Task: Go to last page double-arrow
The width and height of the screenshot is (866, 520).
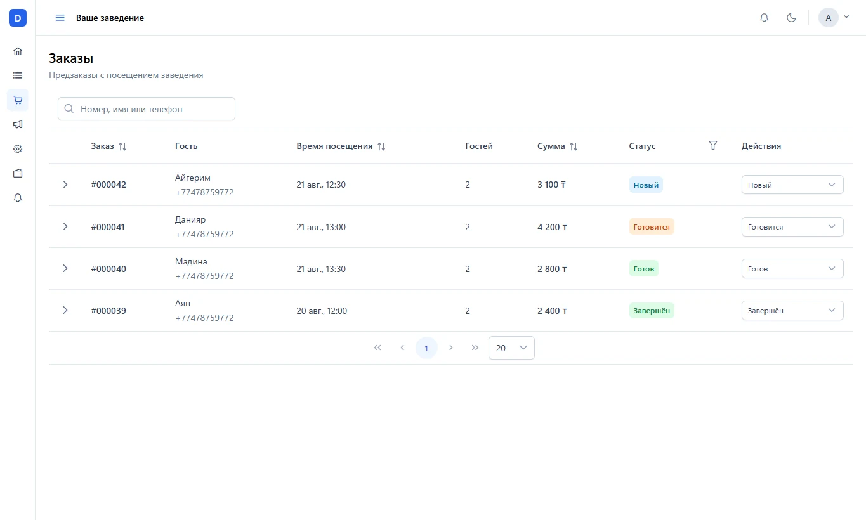Action: point(475,348)
